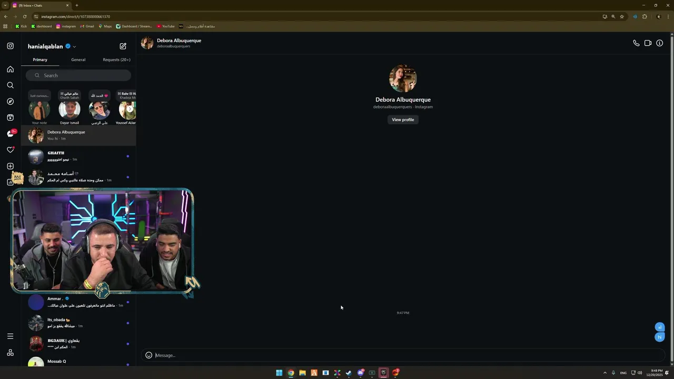Bookmark this page with star icon
Screen dimensions: 674x379
(x=622, y=16)
